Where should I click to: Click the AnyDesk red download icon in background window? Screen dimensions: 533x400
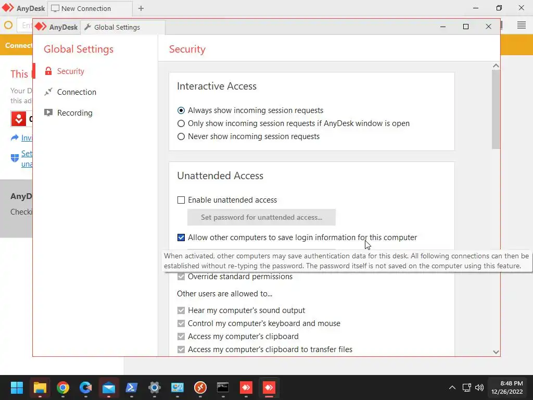pos(19,119)
